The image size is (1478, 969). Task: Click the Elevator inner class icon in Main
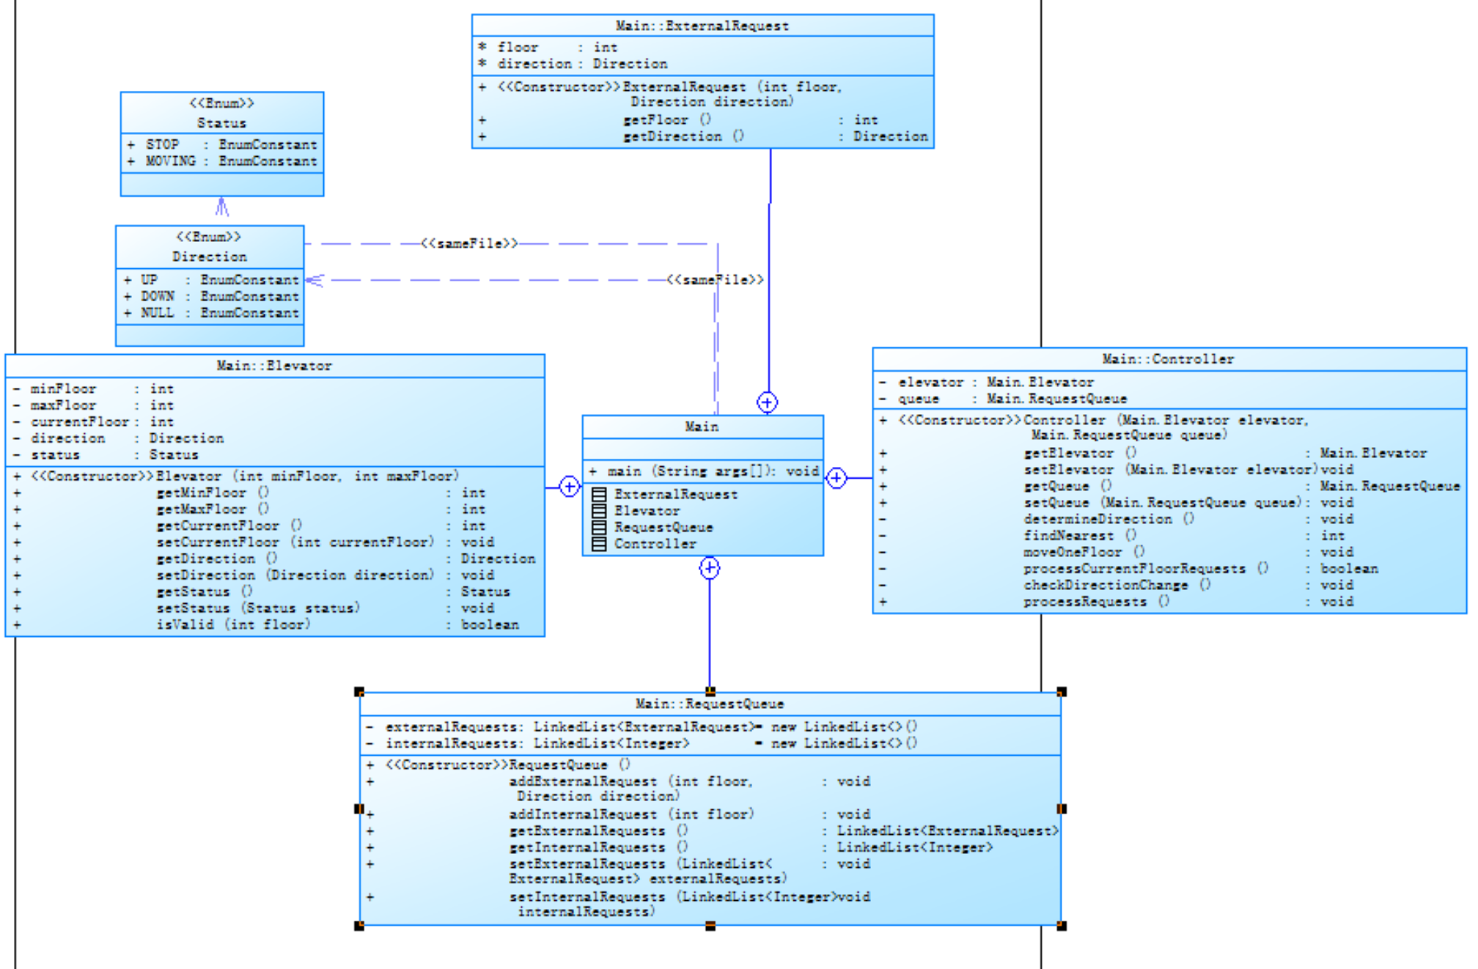pos(599,511)
